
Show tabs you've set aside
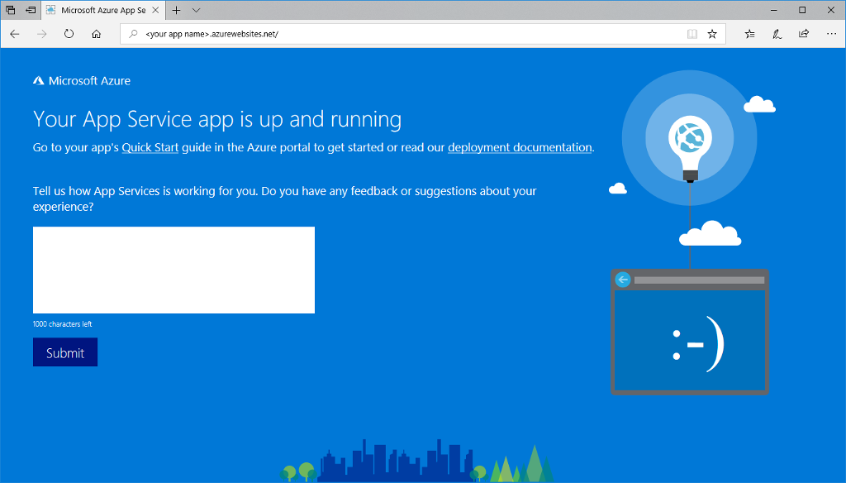(x=11, y=10)
